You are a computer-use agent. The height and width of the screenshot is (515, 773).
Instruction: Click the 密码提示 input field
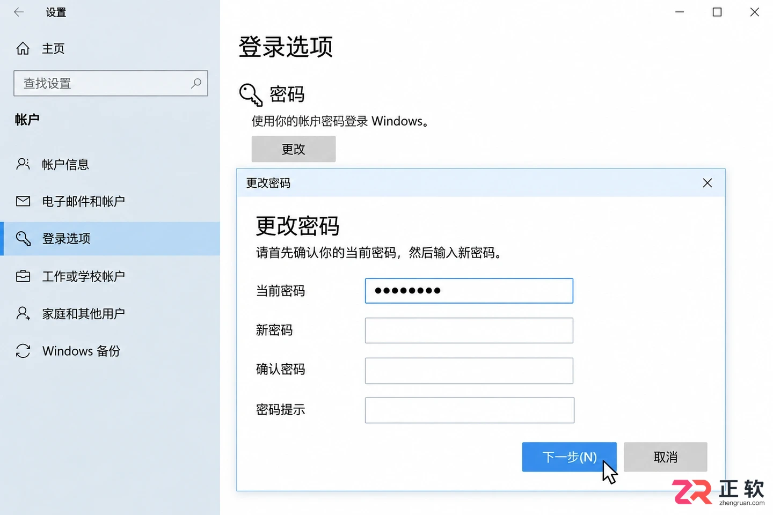tap(470, 410)
